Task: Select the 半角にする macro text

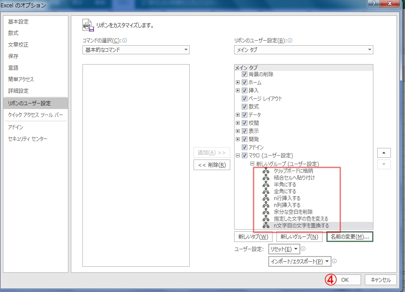Action: (x=285, y=185)
